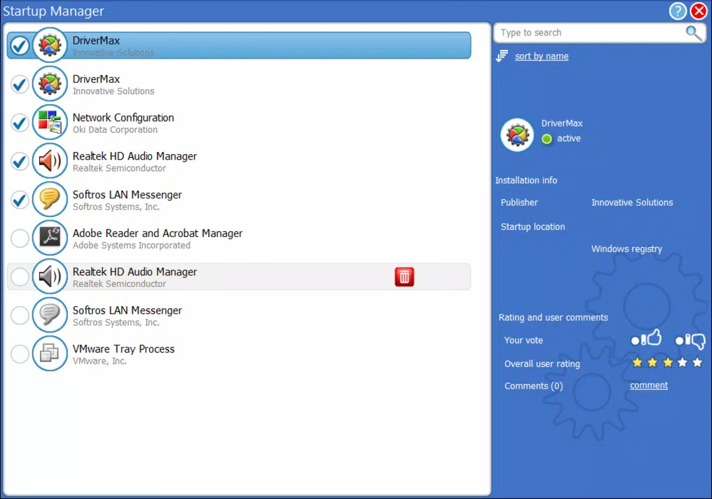Select the Network Configuration row name
Viewport: 712px width, 499px height.
123,118
